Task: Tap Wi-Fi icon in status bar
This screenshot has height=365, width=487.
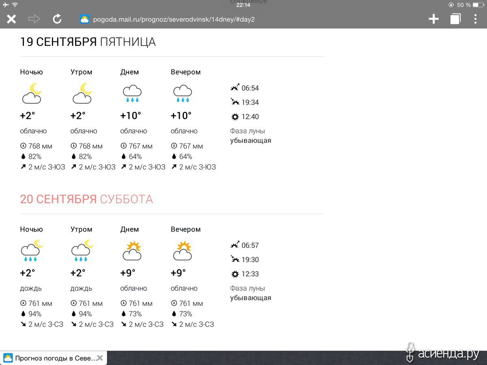Action: [15, 4]
